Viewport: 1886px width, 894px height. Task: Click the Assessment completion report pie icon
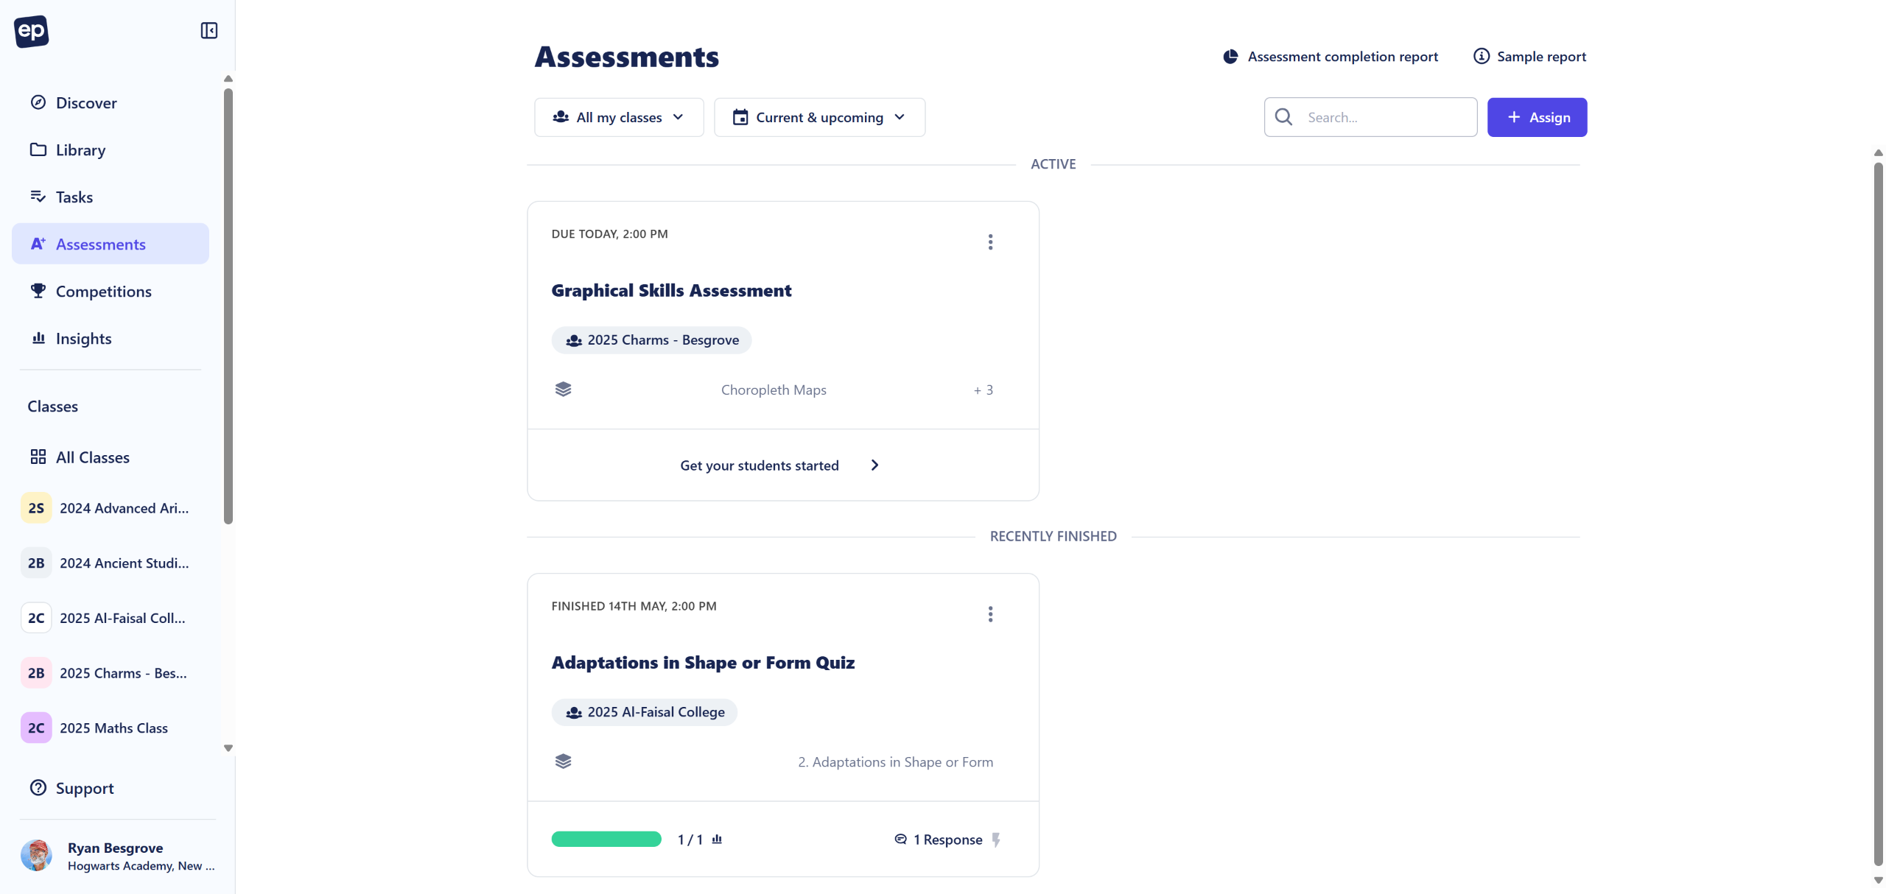pos(1230,57)
